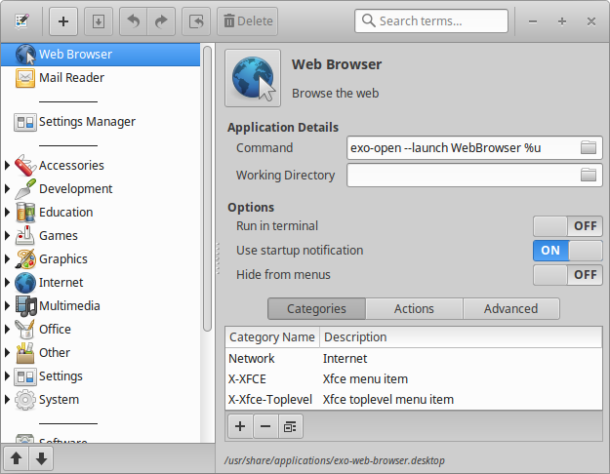610x474 pixels.
Task: Click the save launcher toolbar icon
Action: [x=98, y=20]
